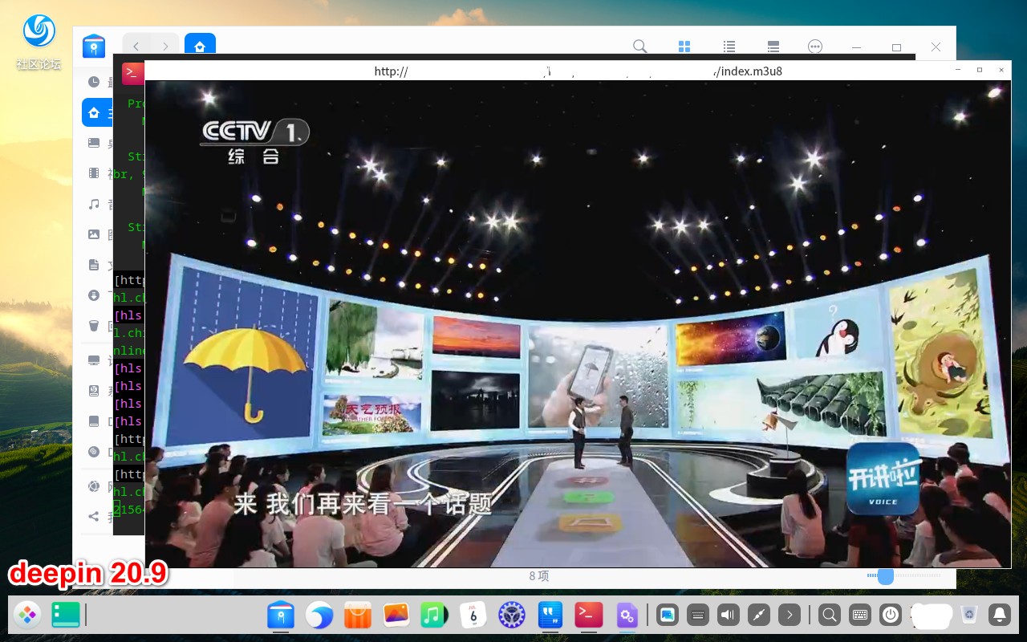This screenshot has width=1027, height=642.
Task: Select the home breadcrumb in address bar
Action: (200, 47)
